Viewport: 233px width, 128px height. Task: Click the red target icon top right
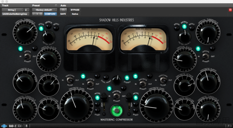coord(230,10)
